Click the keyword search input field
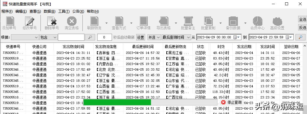 click(71, 37)
